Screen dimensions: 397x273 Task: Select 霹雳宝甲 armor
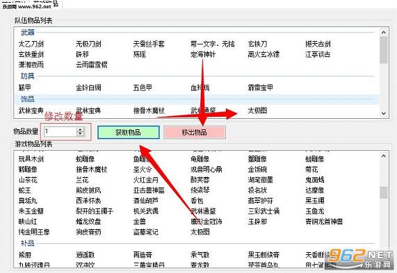[261, 88]
